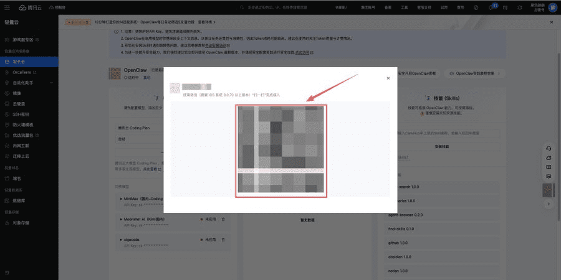Image resolution: width=561 pixels, height=280 pixels.
Task: Open 客服支持 in the top bar
Action: pos(424,7)
